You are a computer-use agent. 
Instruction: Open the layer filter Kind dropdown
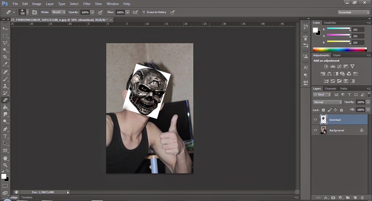(x=322, y=95)
